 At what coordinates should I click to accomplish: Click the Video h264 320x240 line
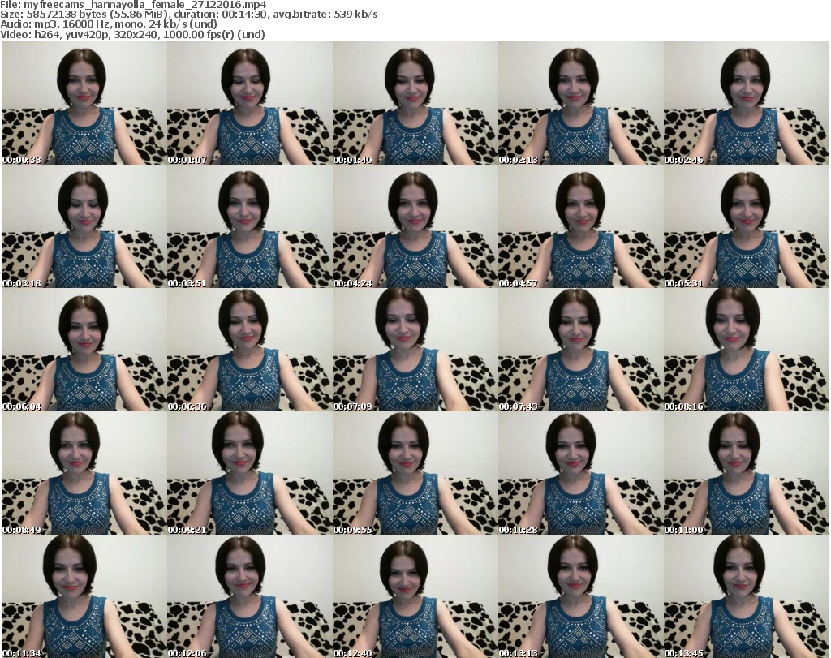point(132,34)
